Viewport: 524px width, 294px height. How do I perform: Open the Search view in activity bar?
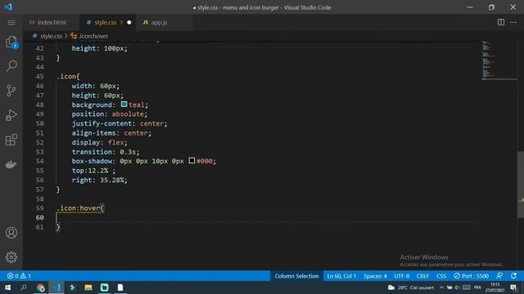pos(11,65)
